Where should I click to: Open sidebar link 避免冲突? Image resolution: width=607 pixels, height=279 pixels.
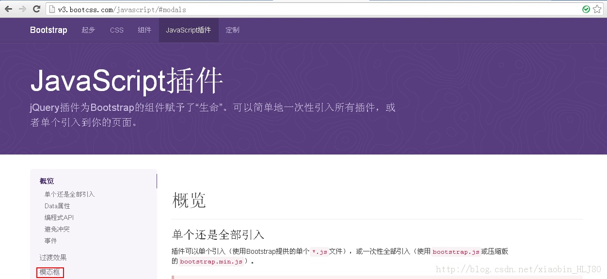(57, 229)
